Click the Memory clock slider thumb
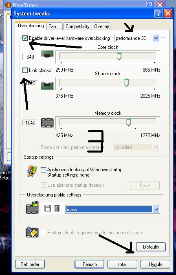The height and width of the screenshot is (275, 176). point(128,122)
